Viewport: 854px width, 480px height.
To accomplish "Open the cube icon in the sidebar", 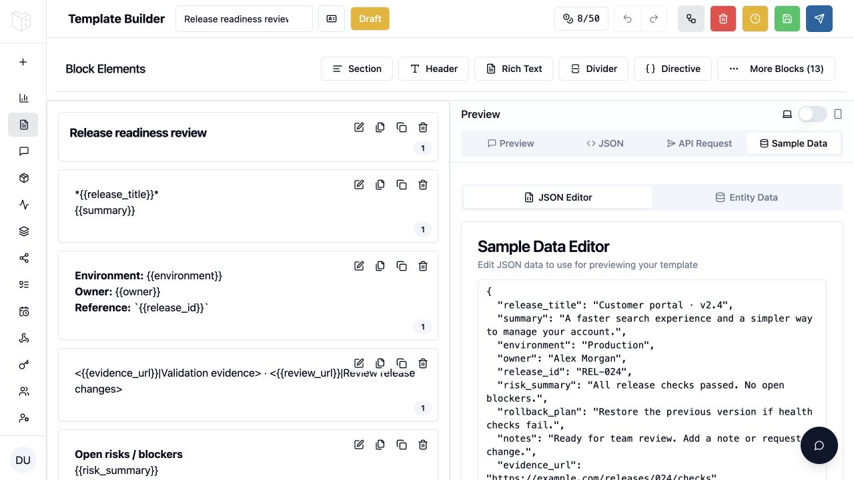I will 24,178.
